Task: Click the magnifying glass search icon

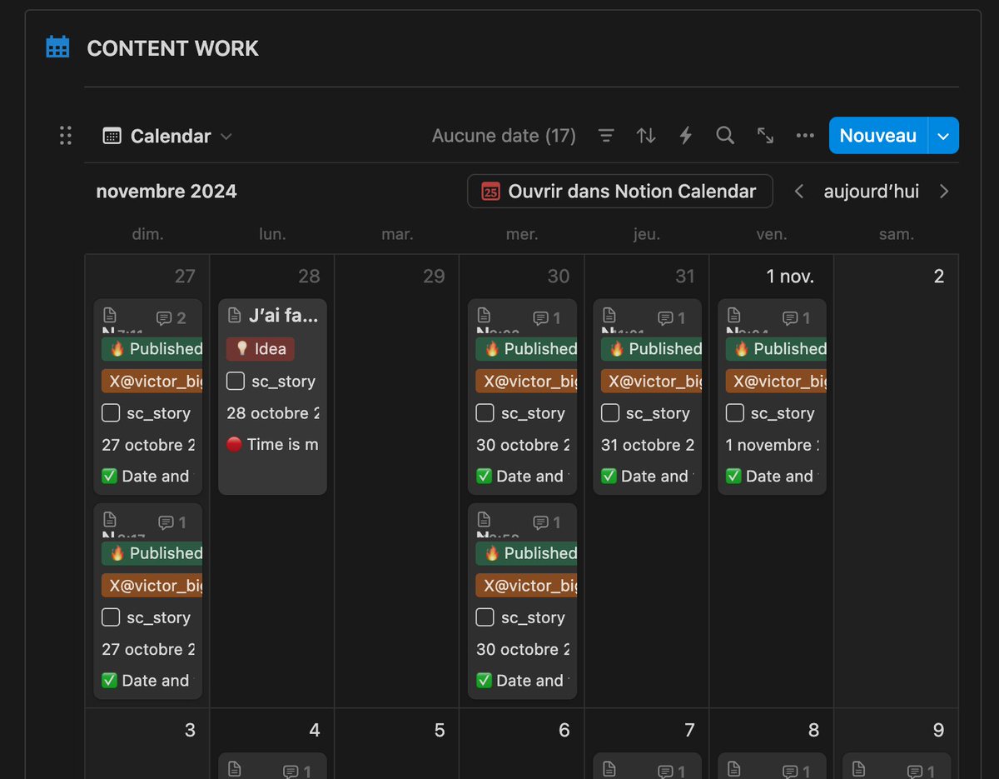Action: [x=725, y=136]
